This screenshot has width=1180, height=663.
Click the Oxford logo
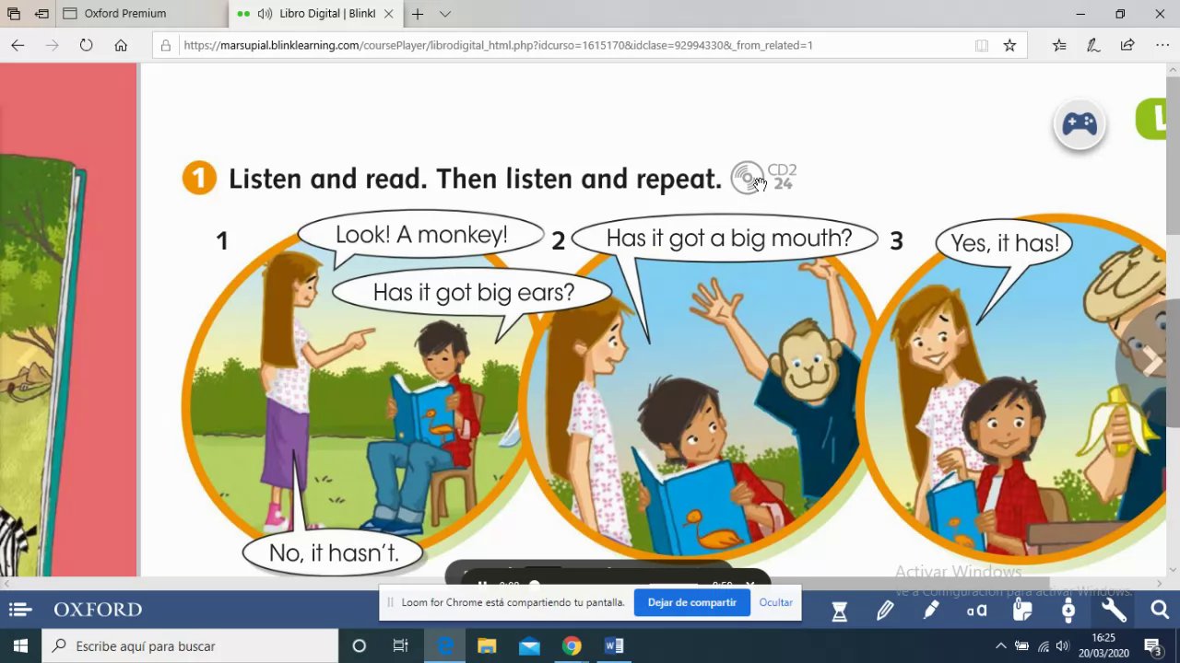(x=98, y=610)
